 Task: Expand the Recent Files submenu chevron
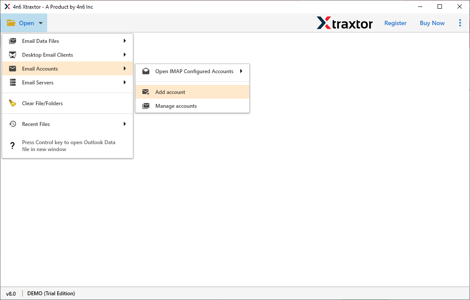(x=125, y=124)
